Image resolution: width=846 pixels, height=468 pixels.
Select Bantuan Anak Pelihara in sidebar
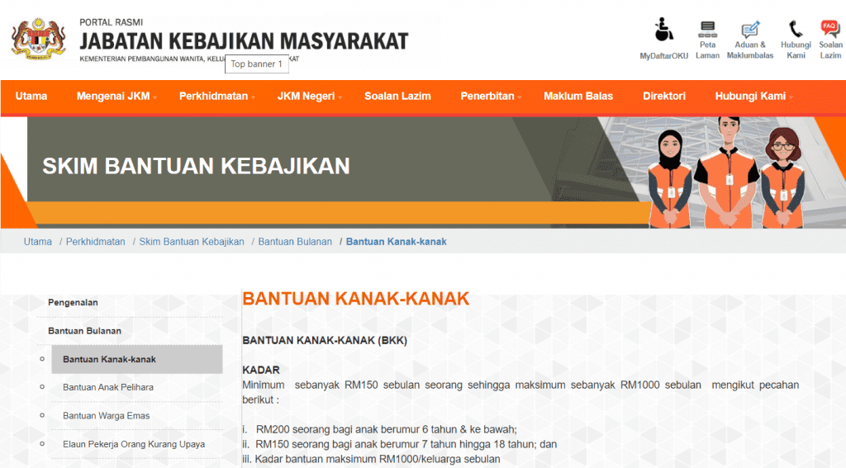[x=108, y=387]
